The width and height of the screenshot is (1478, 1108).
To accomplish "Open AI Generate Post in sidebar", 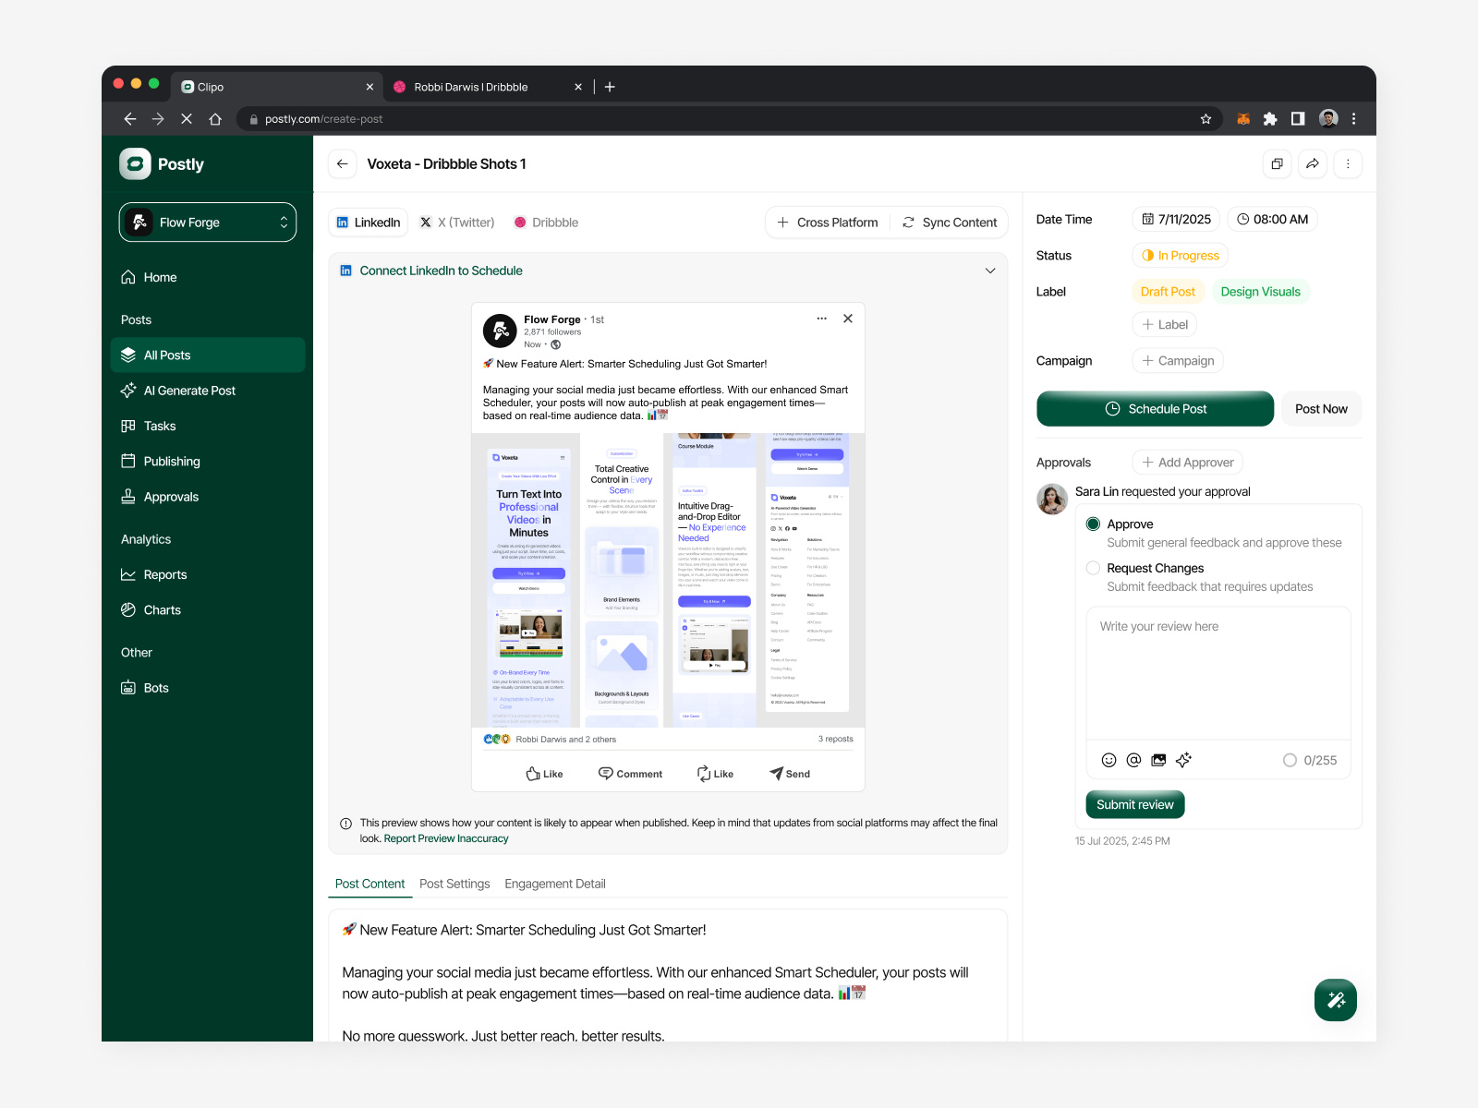I will click(189, 390).
